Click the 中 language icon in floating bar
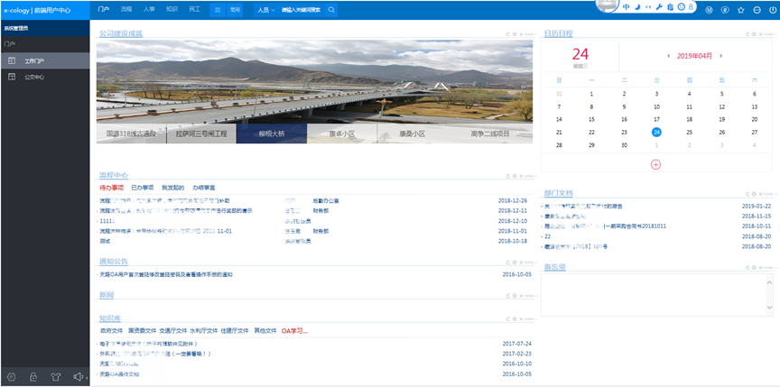 (x=627, y=7)
